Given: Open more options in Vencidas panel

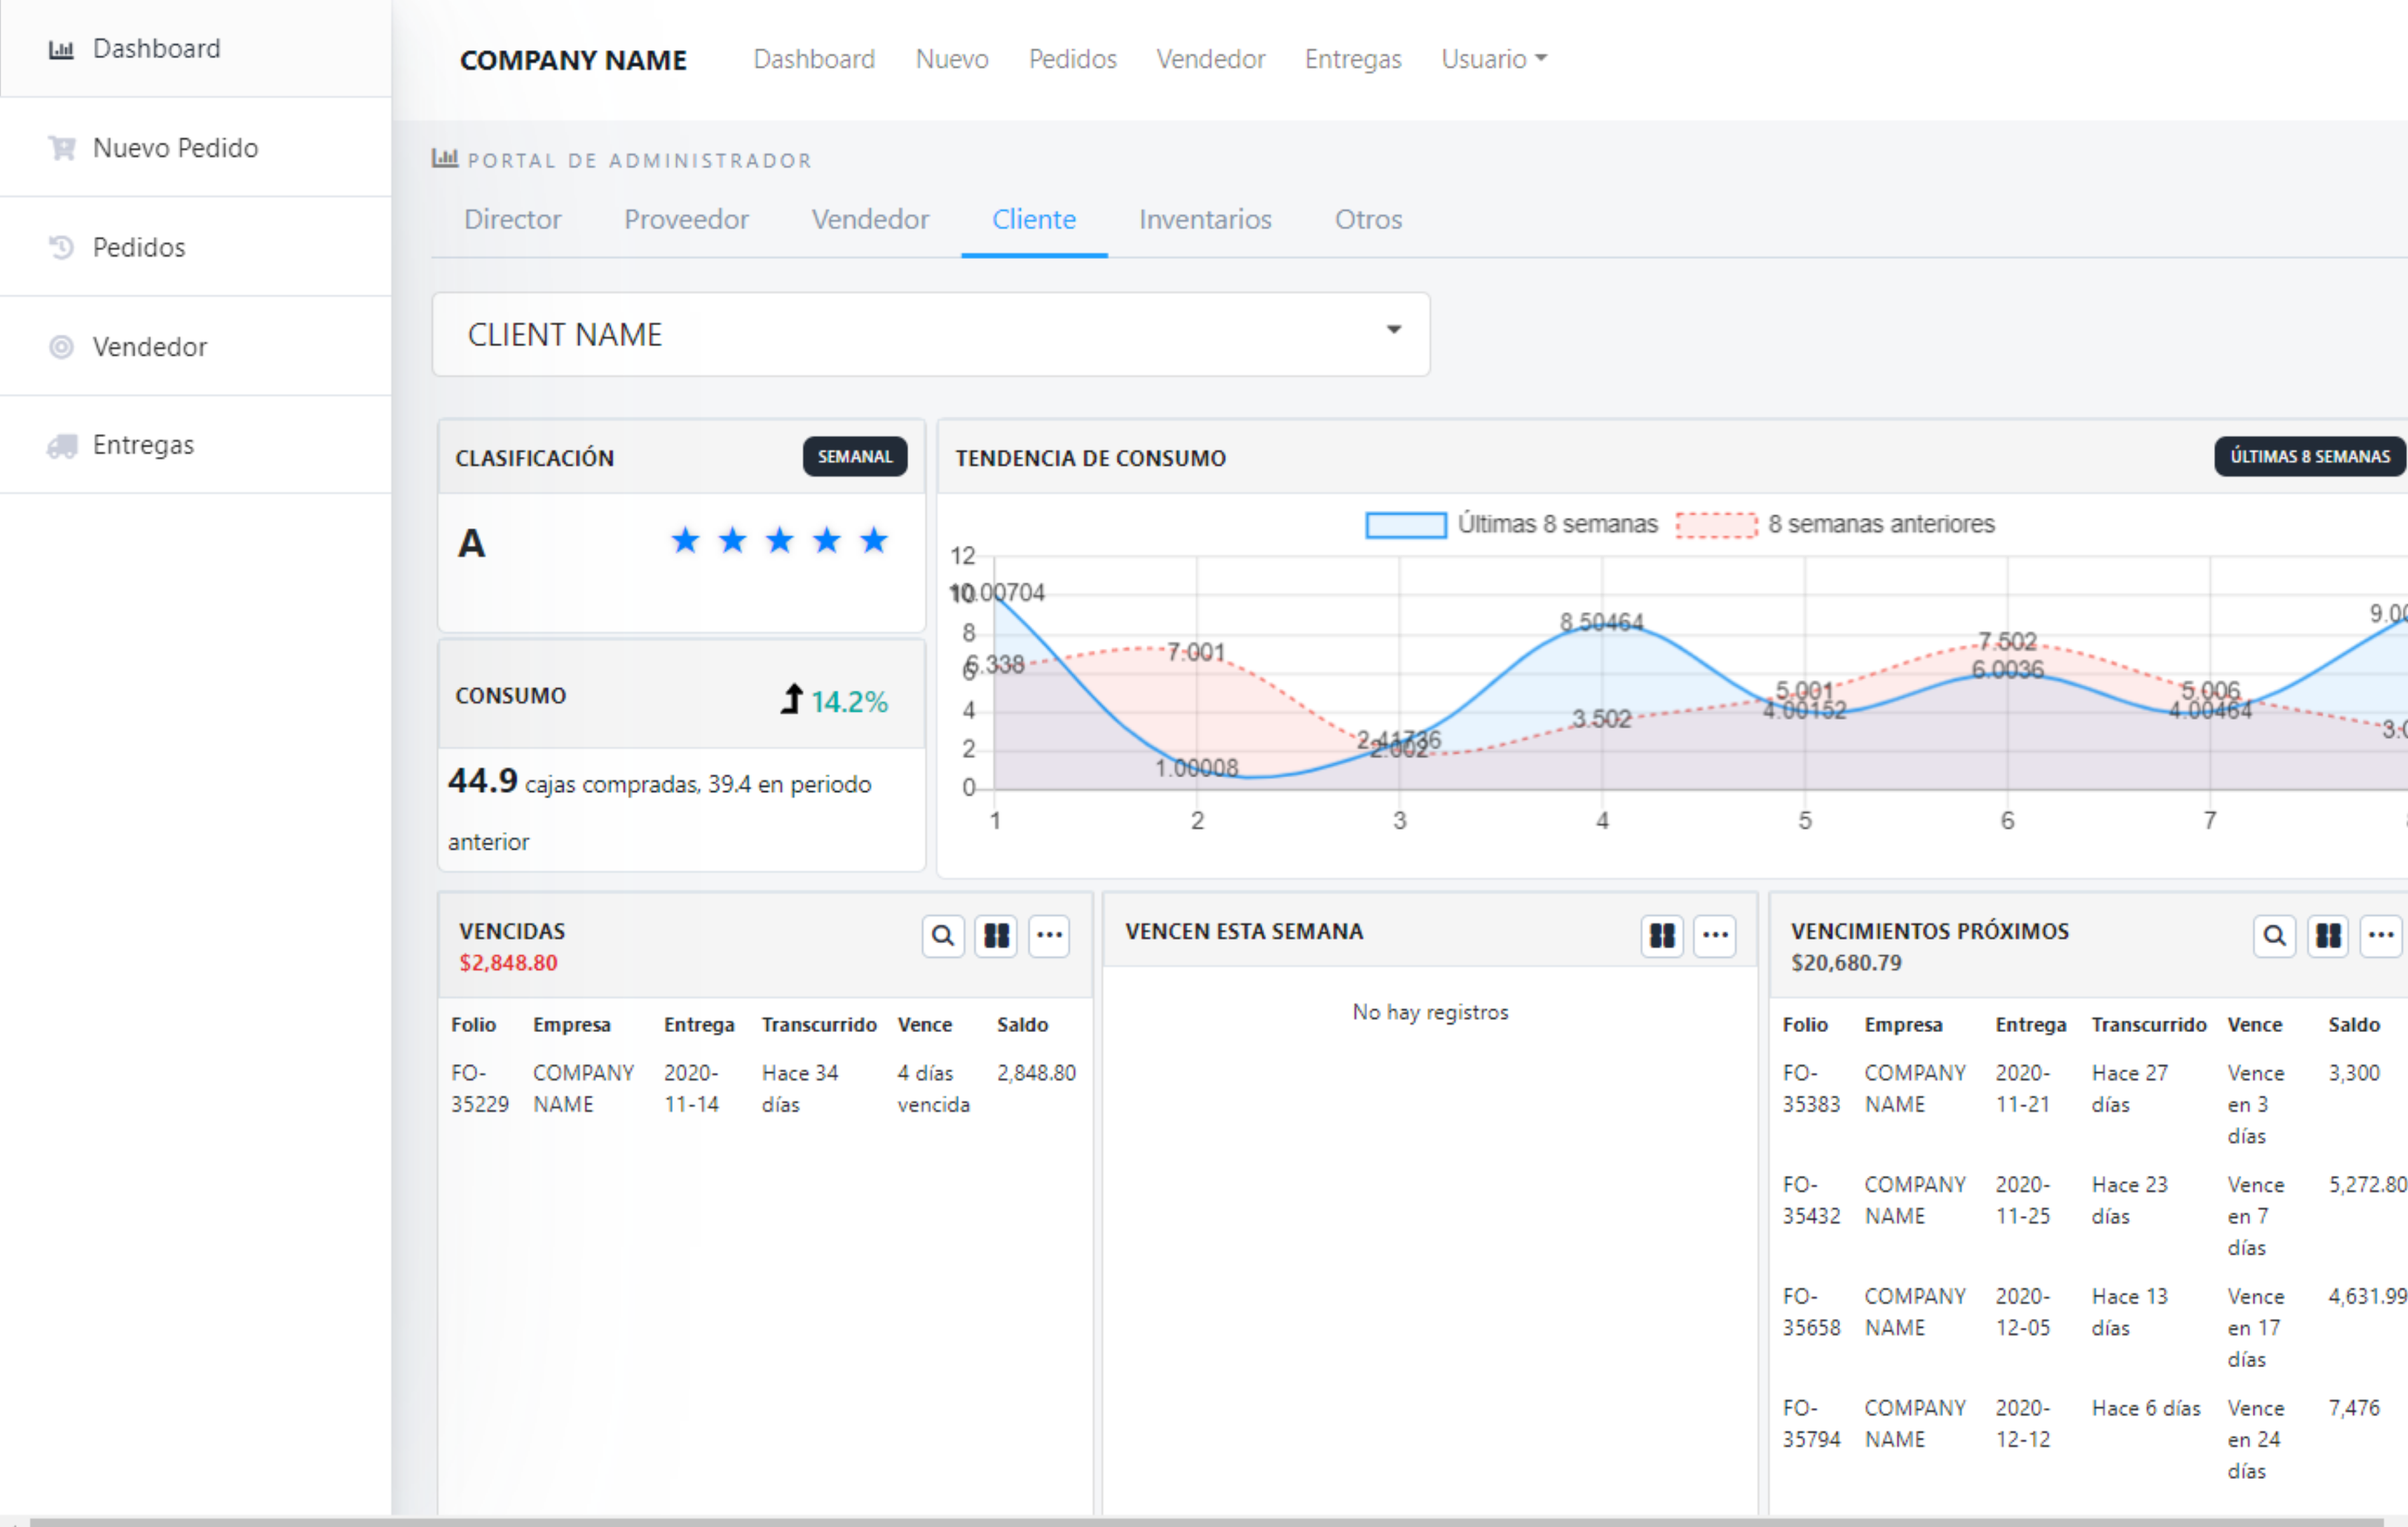Looking at the screenshot, I should point(1049,936).
